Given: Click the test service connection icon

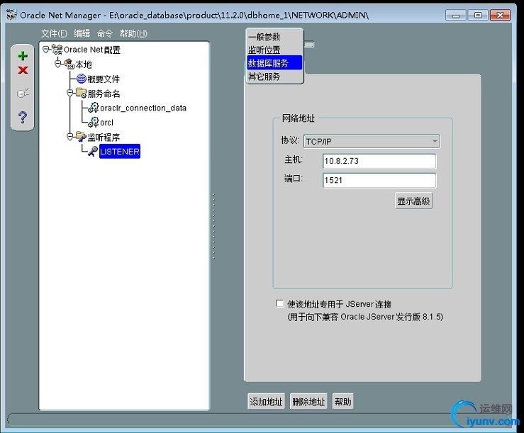Looking at the screenshot, I should 23,93.
